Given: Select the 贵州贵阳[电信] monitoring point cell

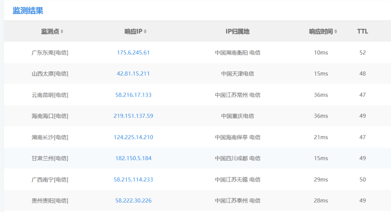Looking at the screenshot, I should [x=50, y=200].
